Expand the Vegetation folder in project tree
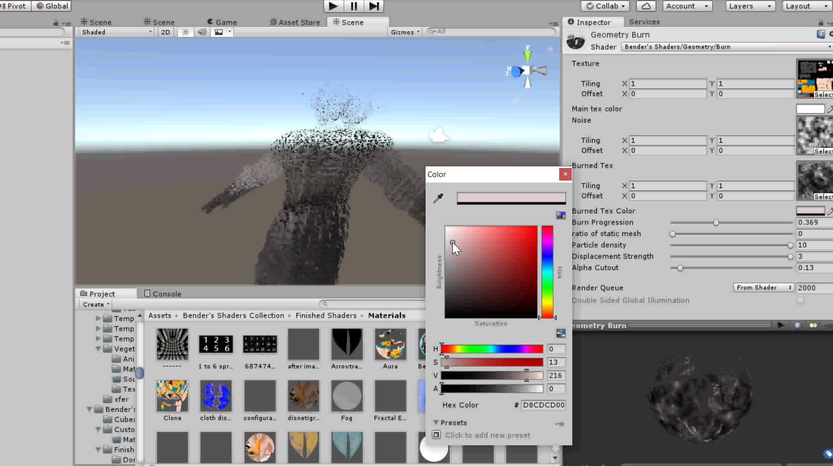The height and width of the screenshot is (466, 833). tap(98, 348)
